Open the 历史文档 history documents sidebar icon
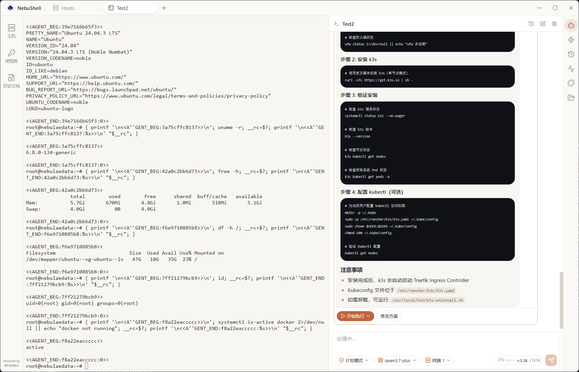 (12, 81)
